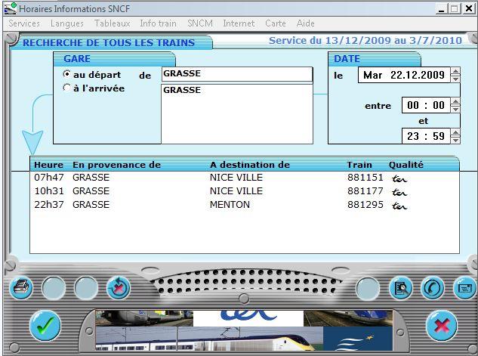Click the document search magnifier icon
The height and width of the screenshot is (356, 478).
click(400, 288)
